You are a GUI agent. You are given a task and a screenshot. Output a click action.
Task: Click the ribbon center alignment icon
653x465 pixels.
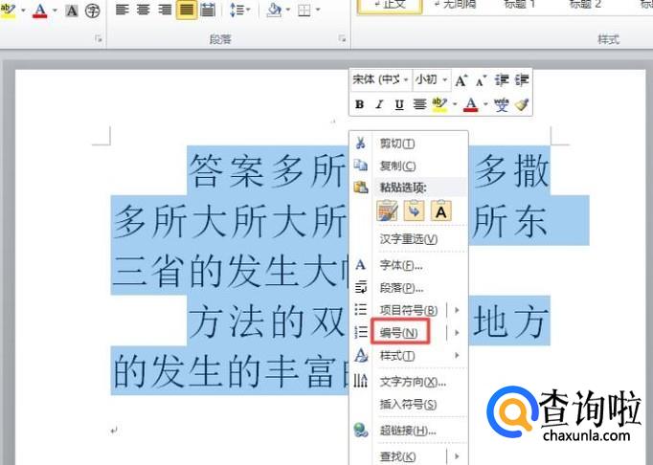144,11
